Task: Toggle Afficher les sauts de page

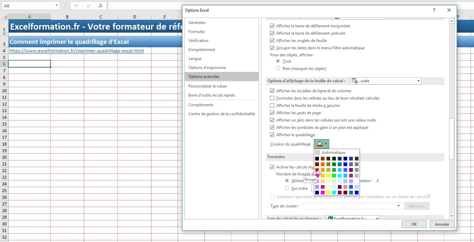Action: 272,113
